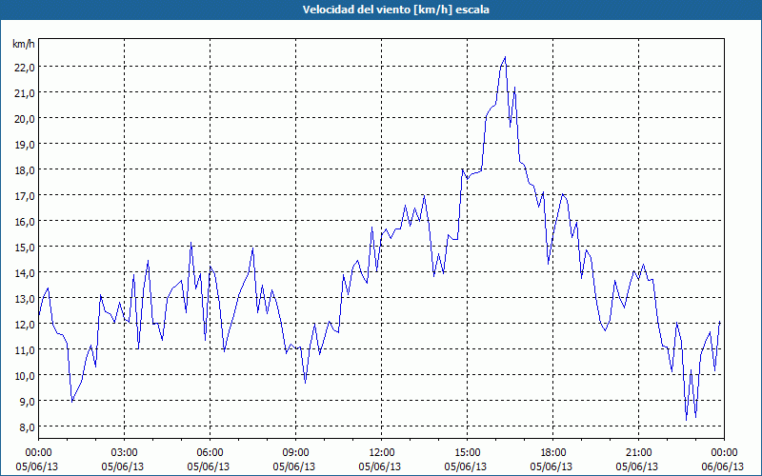762x476 pixels.
Task: Click the lowest wind speed dip near 8 km/h
Action: [686, 420]
